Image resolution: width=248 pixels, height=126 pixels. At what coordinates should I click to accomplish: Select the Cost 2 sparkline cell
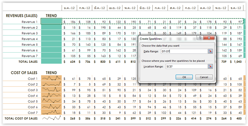[x=51, y=84]
